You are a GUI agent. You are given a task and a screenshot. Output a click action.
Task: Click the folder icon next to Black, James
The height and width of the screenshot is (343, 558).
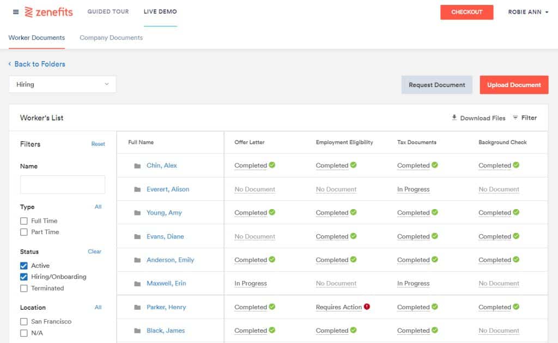tap(137, 331)
